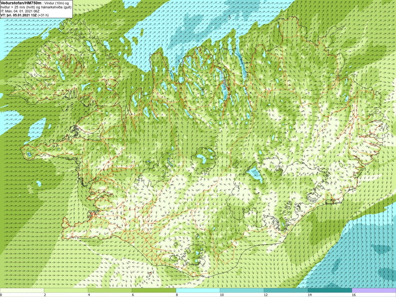Click the "VT: þri. 05.01.2021 13Z (+31 h)" line

24,15
